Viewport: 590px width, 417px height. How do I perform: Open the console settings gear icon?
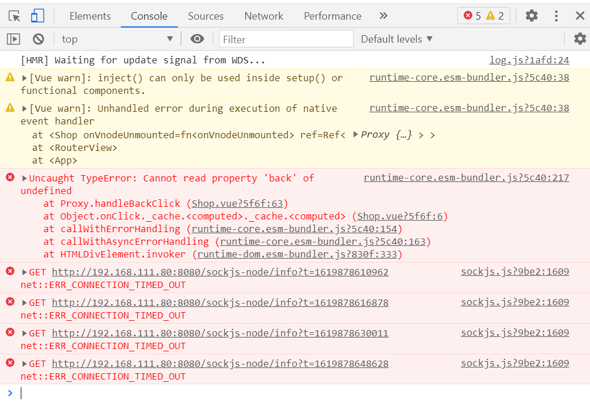pyautogui.click(x=580, y=39)
